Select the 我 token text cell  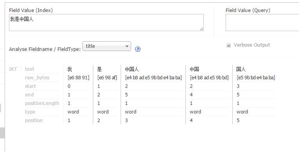(69, 69)
